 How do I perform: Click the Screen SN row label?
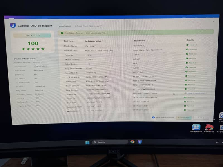[x=71, y=94]
